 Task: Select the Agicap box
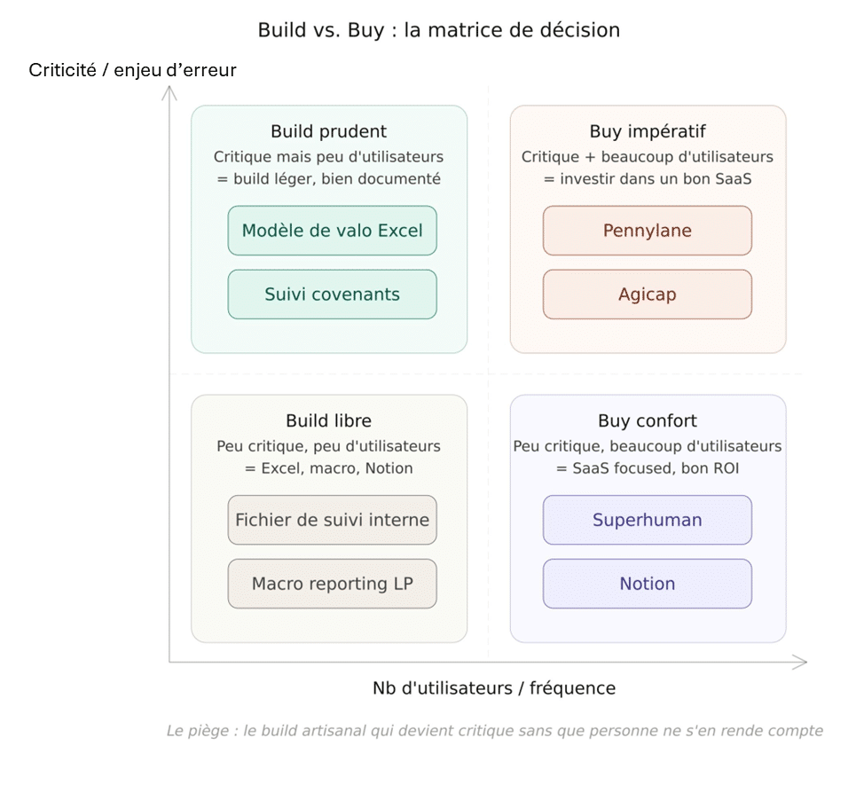[647, 294]
